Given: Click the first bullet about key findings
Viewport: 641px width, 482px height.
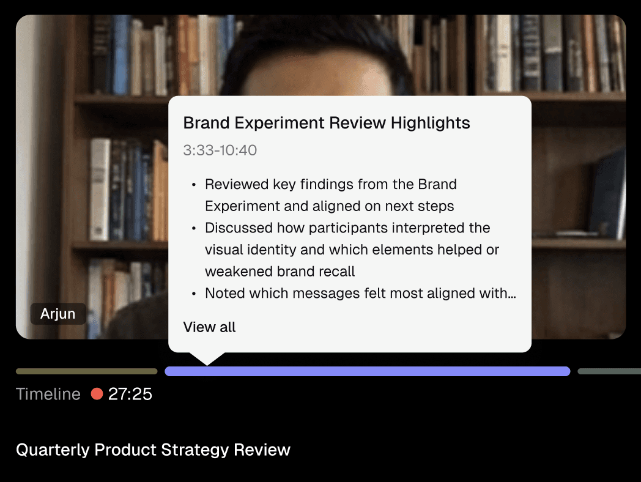Looking at the screenshot, I should (x=330, y=195).
